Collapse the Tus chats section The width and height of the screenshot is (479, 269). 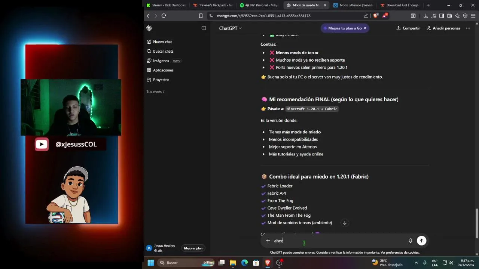(155, 92)
